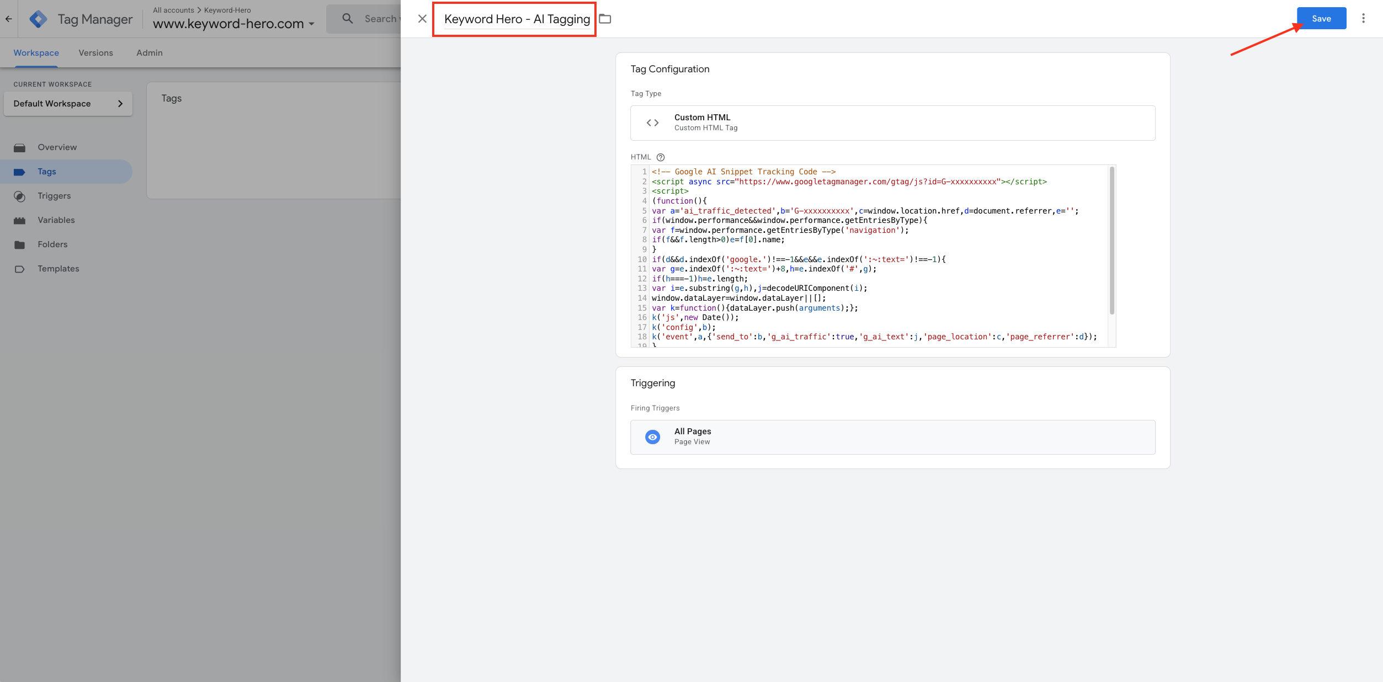Click the Triggers sidebar icon

20,196
